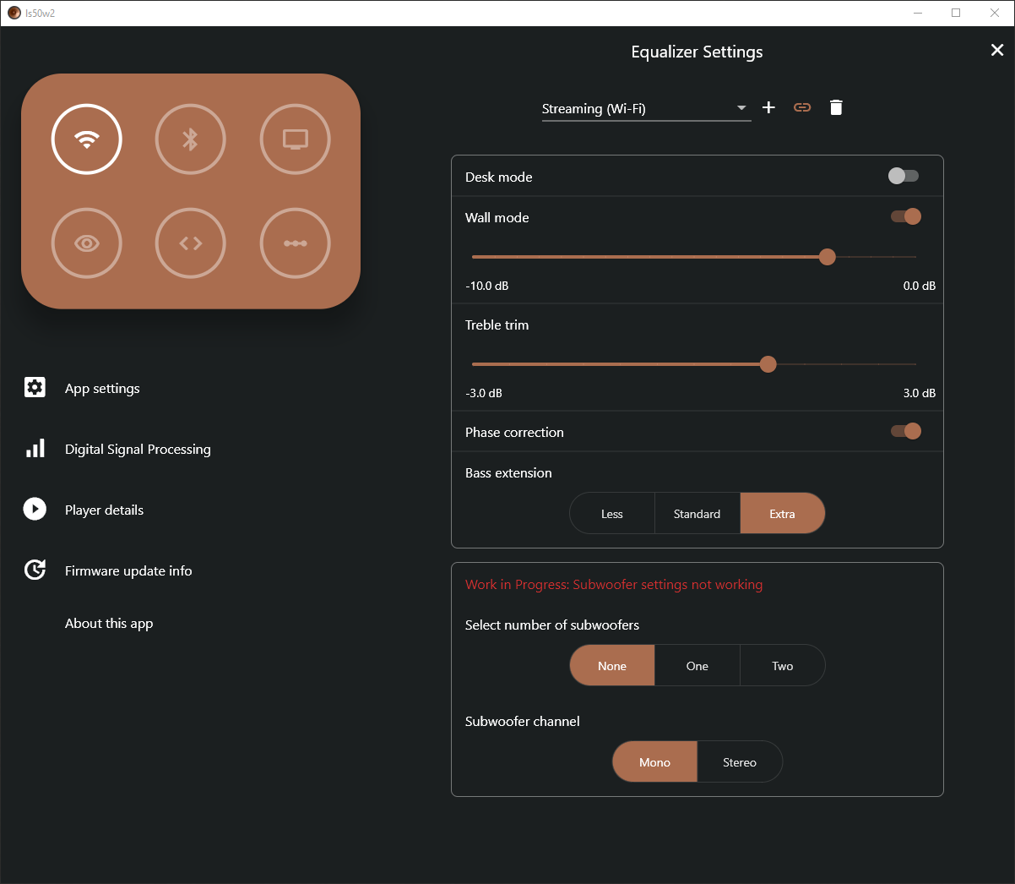This screenshot has width=1015, height=884.
Task: Enable the Desk mode toggle
Action: (x=903, y=176)
